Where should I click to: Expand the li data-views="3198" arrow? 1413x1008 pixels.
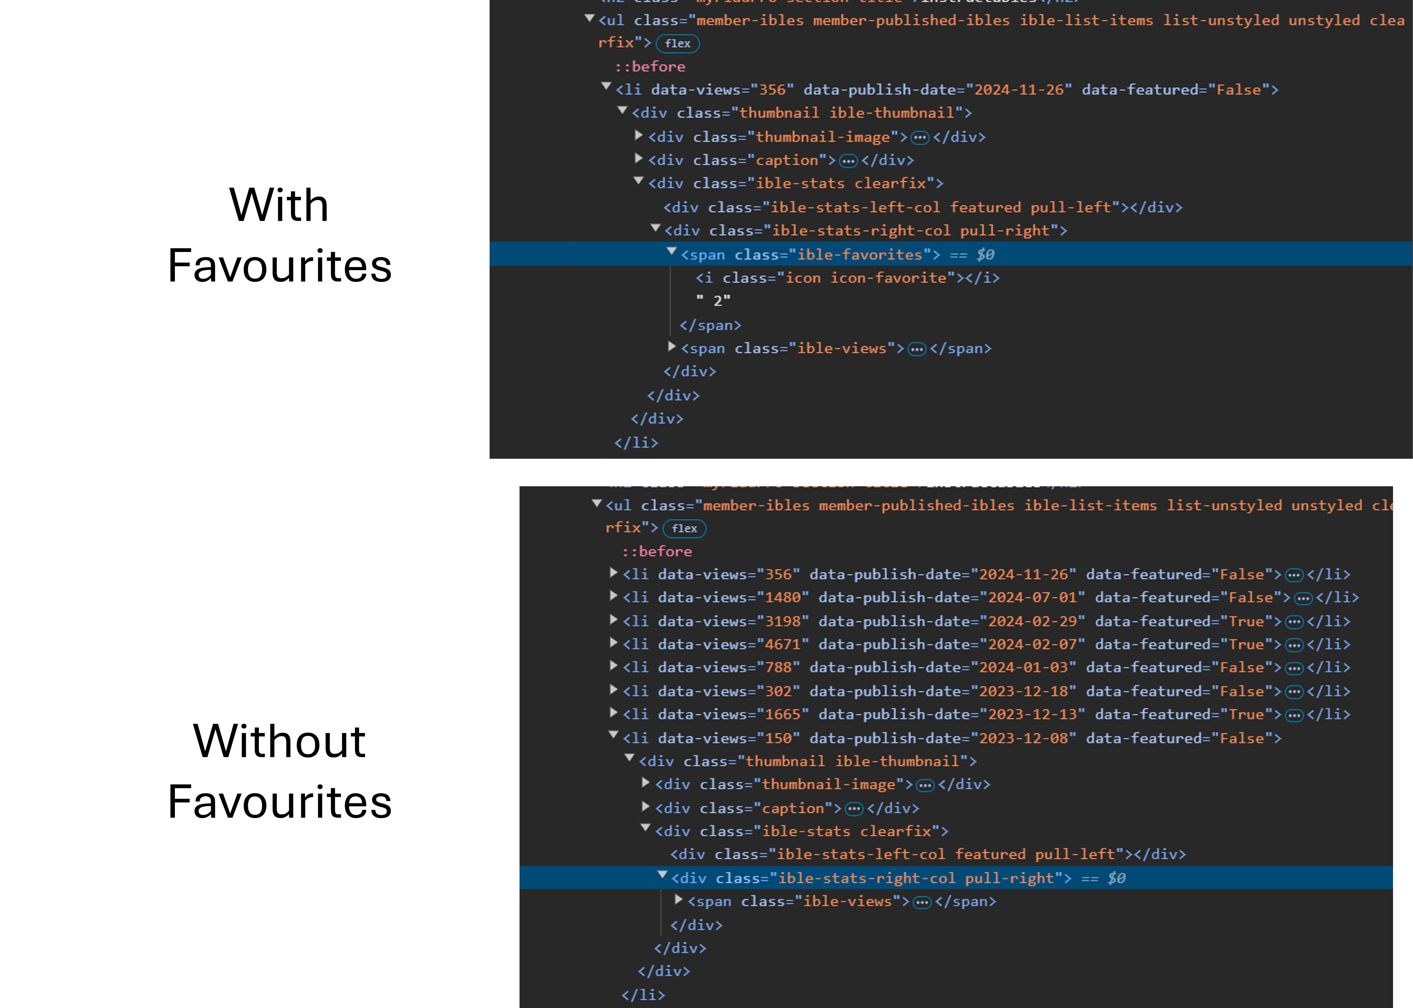(x=614, y=619)
